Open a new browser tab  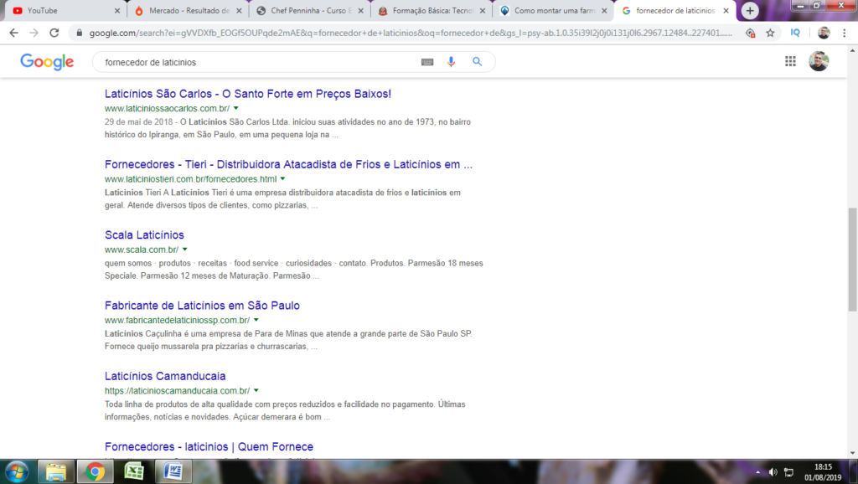click(x=750, y=10)
